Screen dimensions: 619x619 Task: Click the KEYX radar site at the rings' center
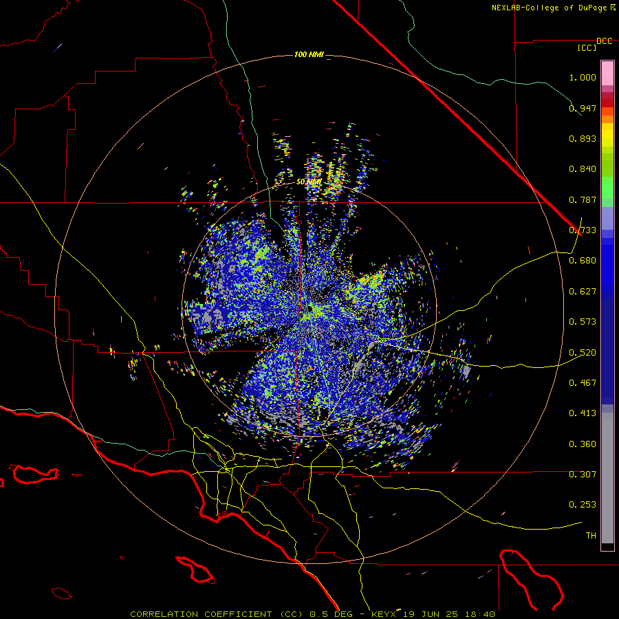[x=309, y=308]
